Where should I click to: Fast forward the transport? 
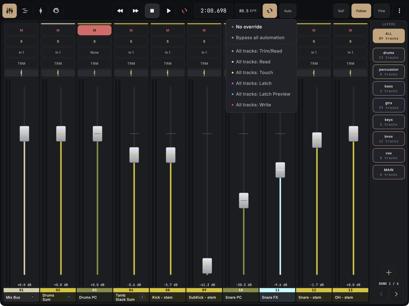coord(136,11)
